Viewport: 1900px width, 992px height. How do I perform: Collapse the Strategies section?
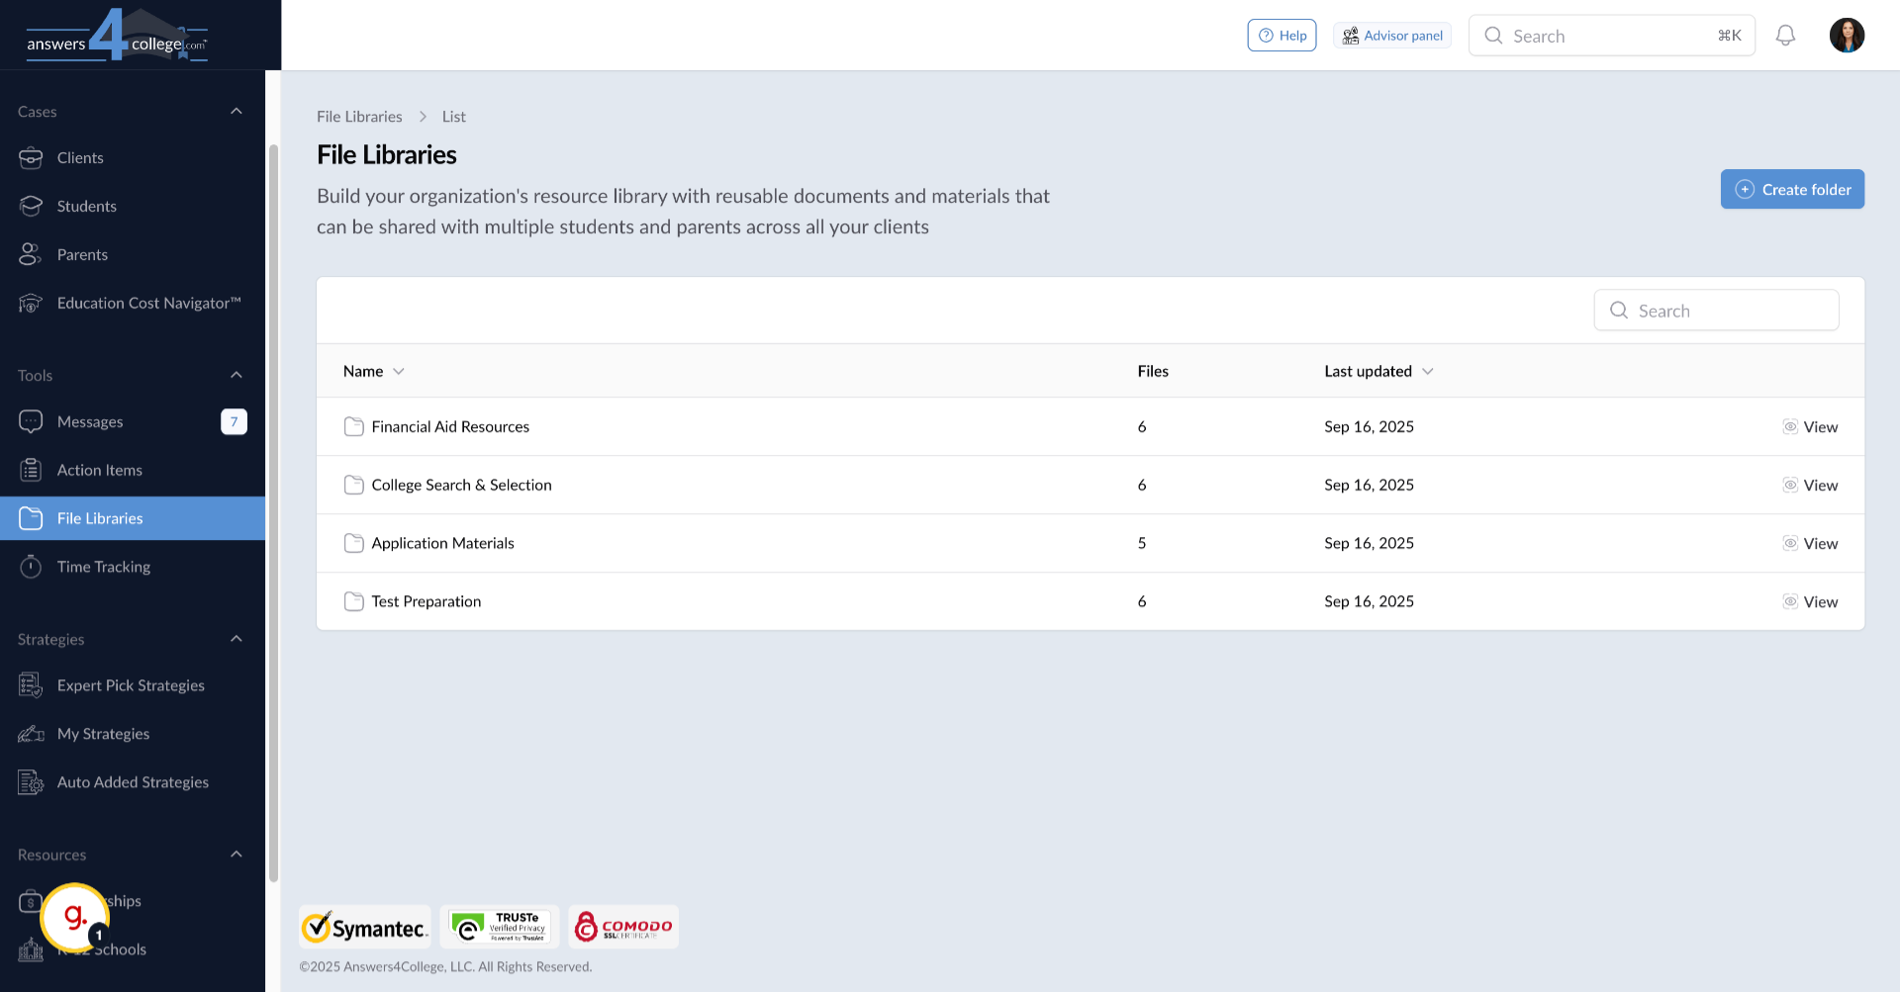(236, 638)
